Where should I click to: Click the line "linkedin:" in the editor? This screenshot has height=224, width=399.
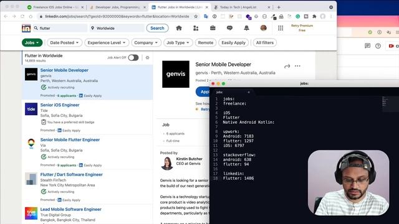click(233, 174)
